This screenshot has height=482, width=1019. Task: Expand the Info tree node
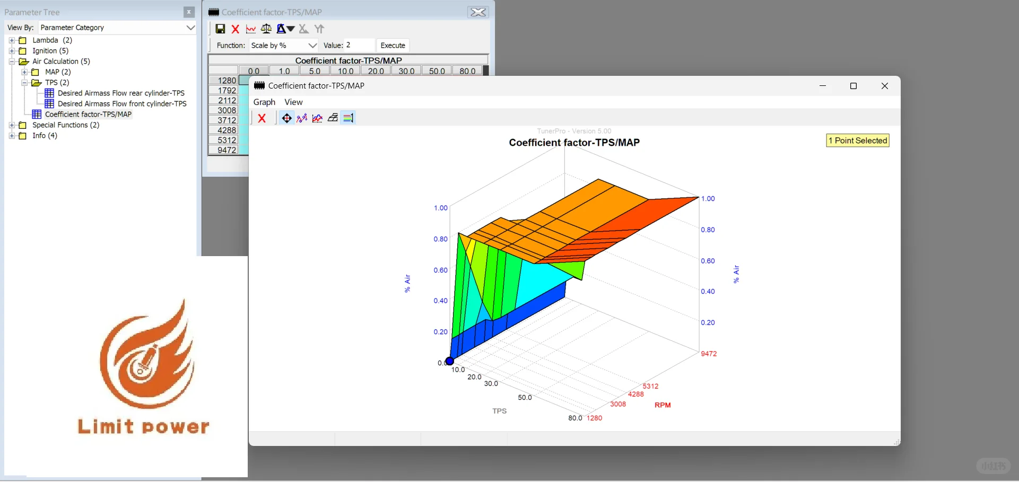point(12,136)
